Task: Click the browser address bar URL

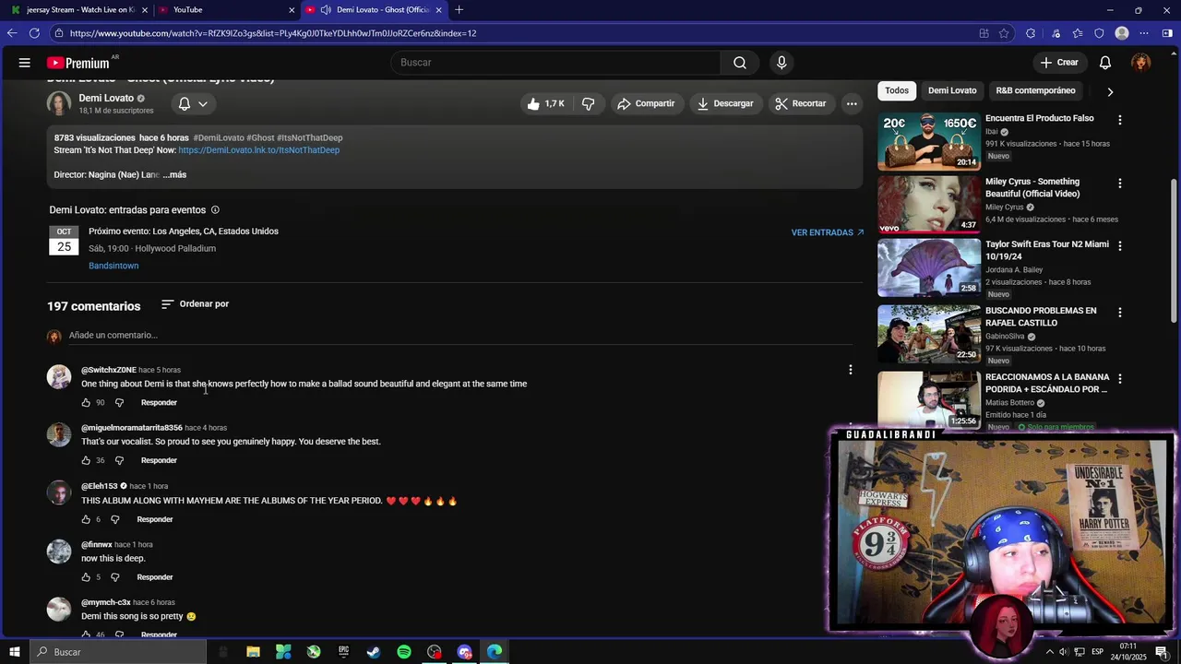Action: 273,33
